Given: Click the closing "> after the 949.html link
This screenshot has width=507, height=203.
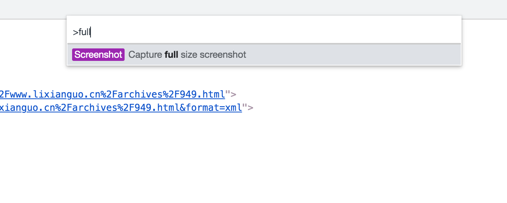Looking at the screenshot, I should 231,94.
